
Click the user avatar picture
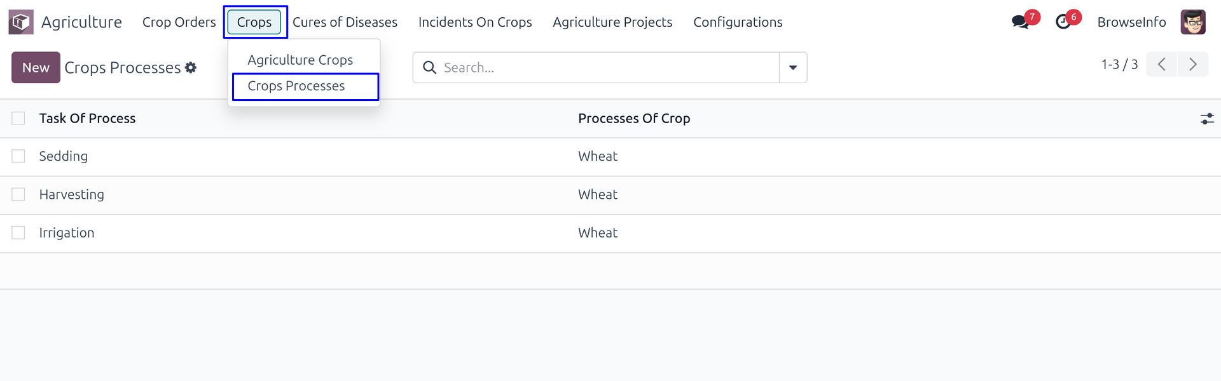pos(1193,22)
